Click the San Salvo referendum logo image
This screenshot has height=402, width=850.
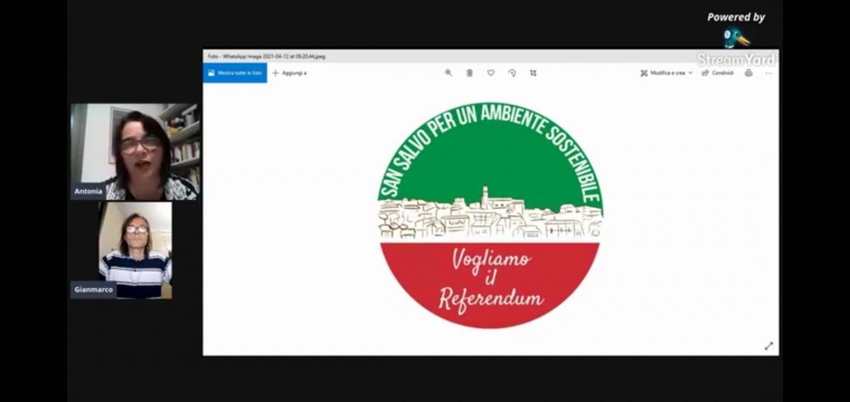coord(490,215)
